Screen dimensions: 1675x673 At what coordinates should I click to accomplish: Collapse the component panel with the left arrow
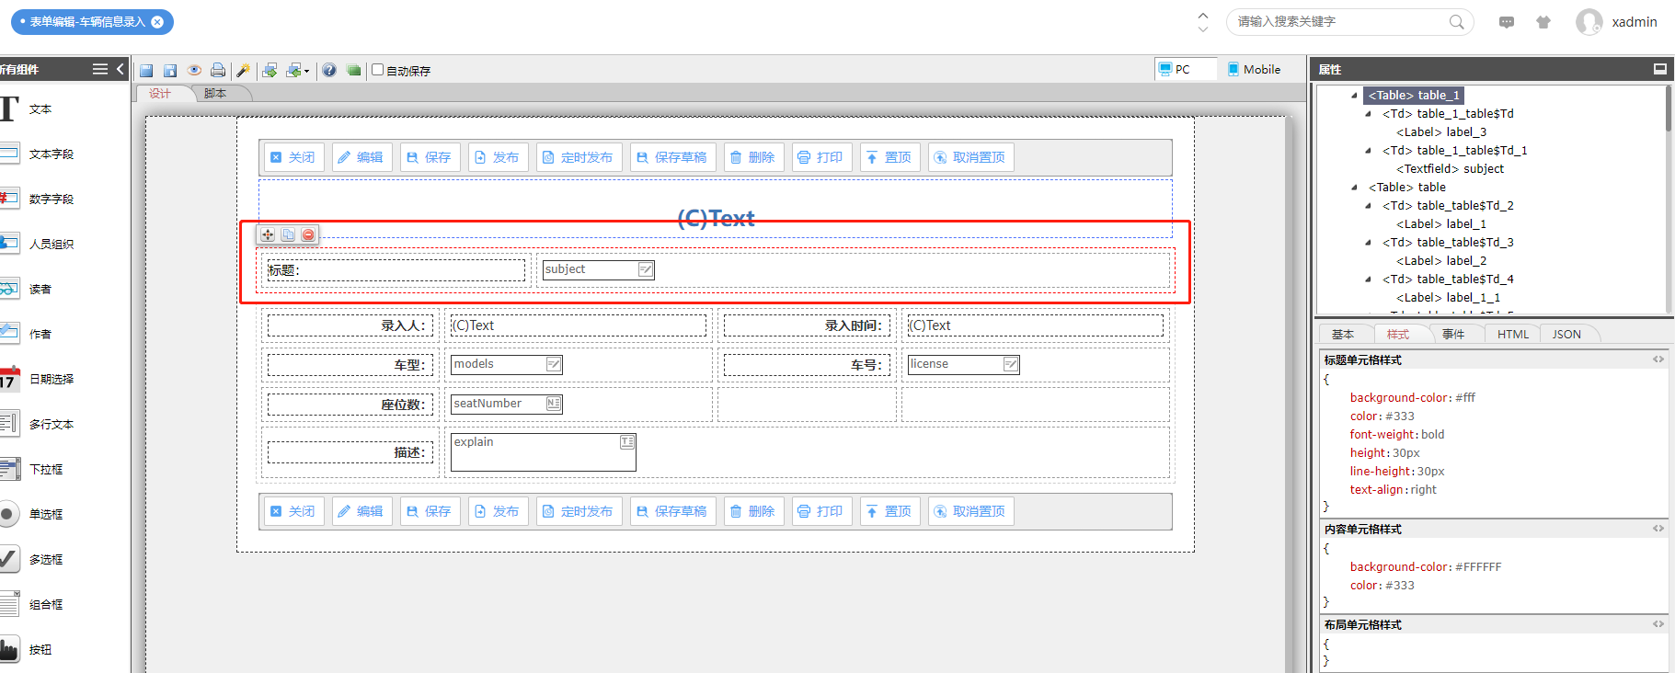point(120,69)
